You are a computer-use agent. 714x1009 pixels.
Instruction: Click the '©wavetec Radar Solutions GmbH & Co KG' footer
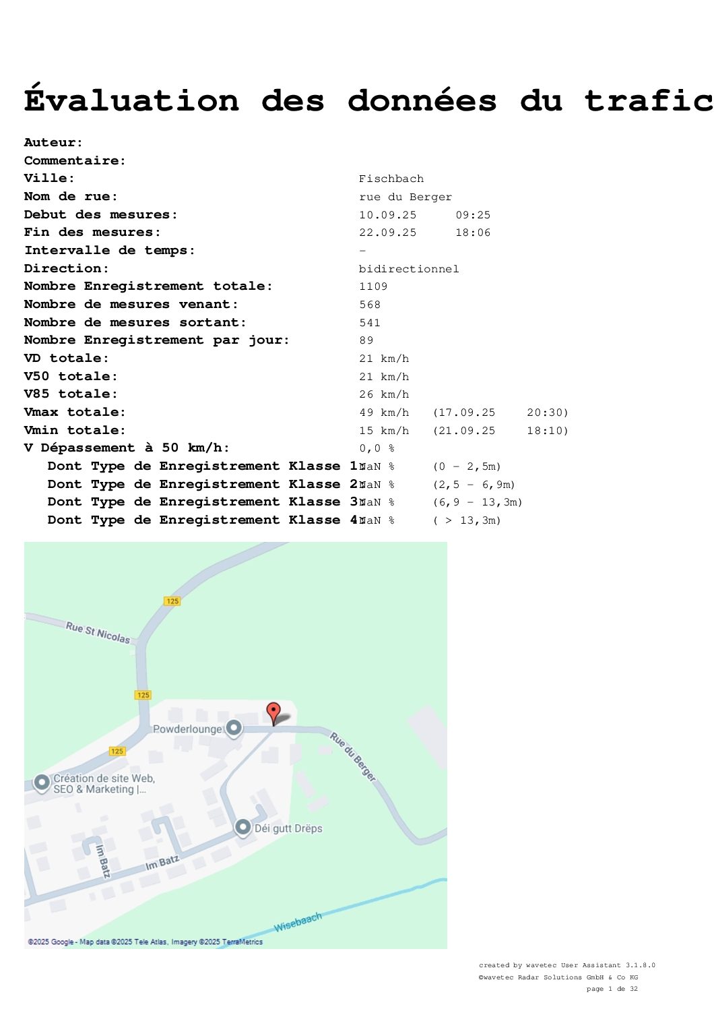point(558,977)
